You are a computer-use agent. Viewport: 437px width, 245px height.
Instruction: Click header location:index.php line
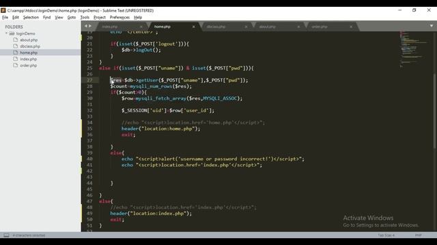pos(151,213)
